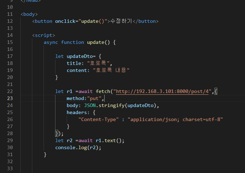
Task: Click the "put" string value
Action: tap(94, 99)
